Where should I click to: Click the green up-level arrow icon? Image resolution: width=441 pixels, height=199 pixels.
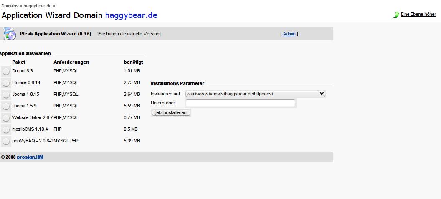tap(396, 15)
